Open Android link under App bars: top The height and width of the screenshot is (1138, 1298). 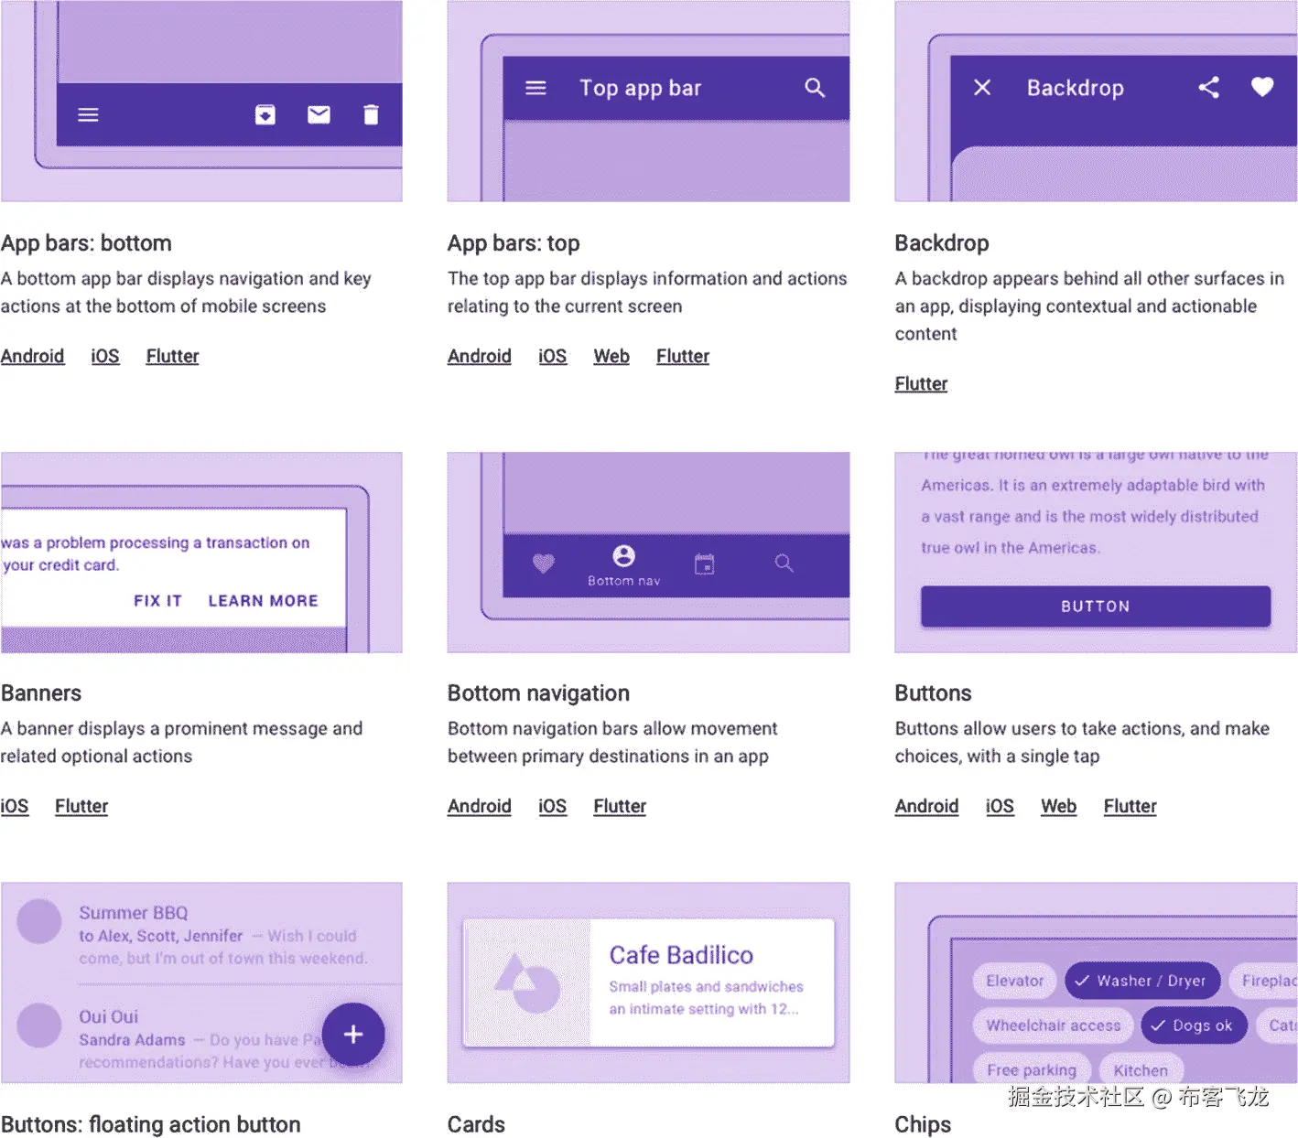coord(480,356)
